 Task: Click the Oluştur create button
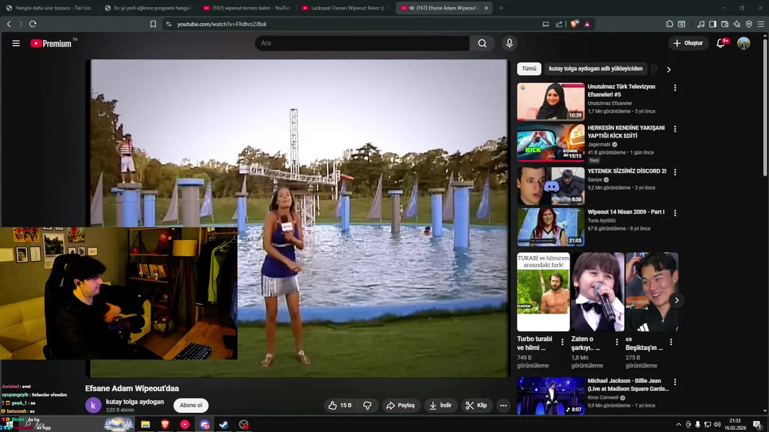pyautogui.click(x=688, y=43)
